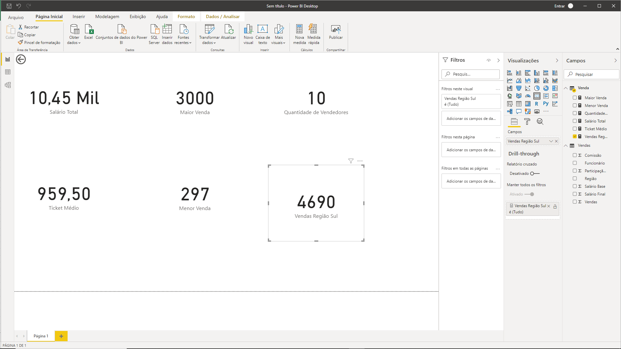Open the Dados / Analisar tab
The height and width of the screenshot is (349, 621).
pos(223,16)
